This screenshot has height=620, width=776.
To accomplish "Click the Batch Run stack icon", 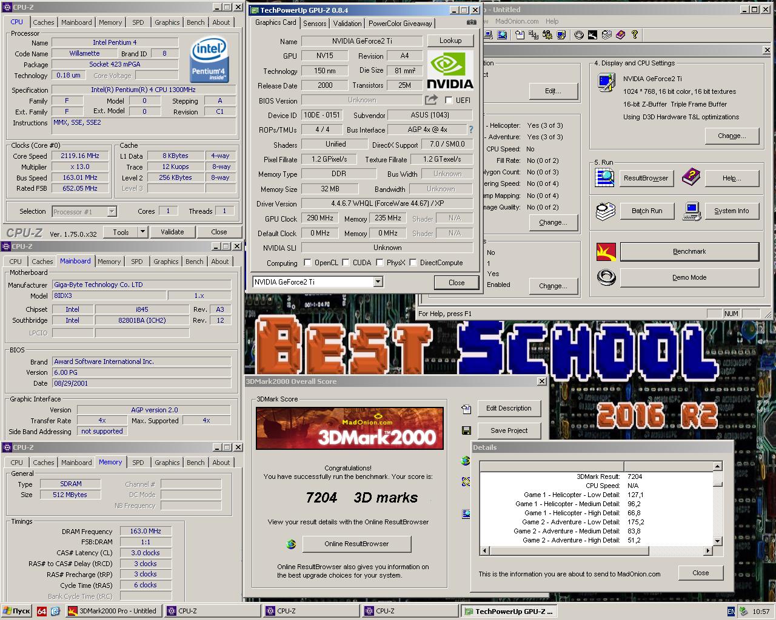I will [x=605, y=211].
